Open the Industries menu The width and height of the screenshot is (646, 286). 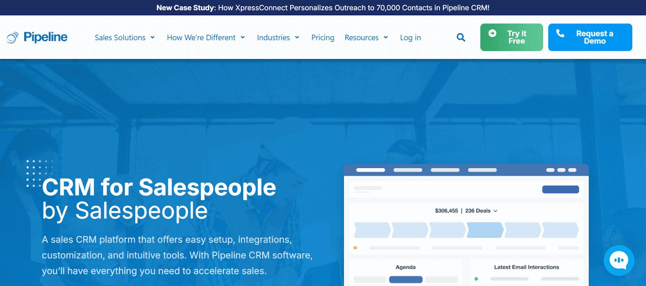(x=278, y=38)
